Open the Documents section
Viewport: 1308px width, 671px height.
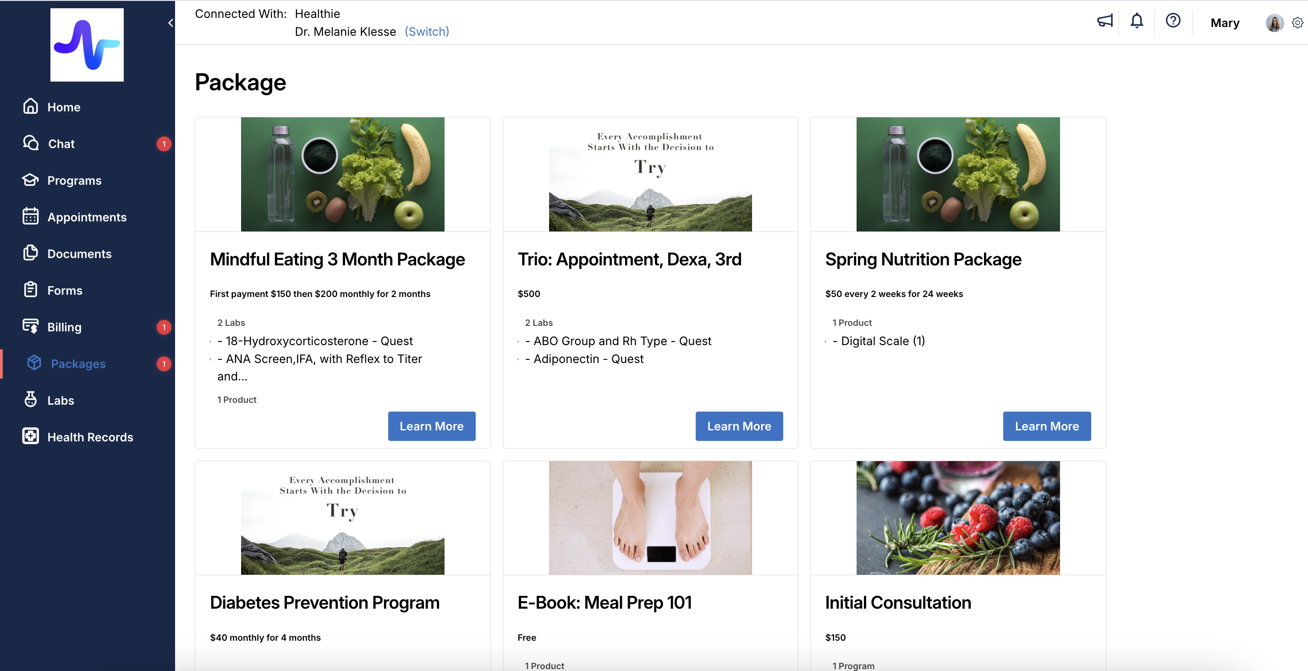(x=79, y=253)
